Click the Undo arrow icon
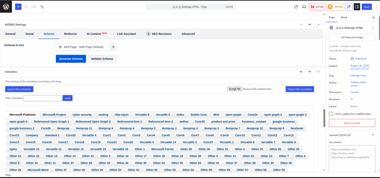This screenshot has height=178, width=380. (26, 7)
